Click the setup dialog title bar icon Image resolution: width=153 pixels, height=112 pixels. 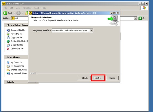point(31,13)
